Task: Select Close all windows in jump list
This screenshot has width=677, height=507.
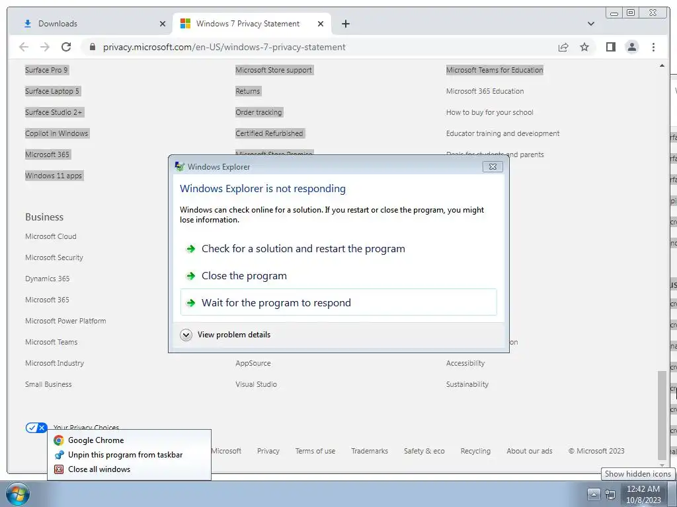Action: pos(129,469)
